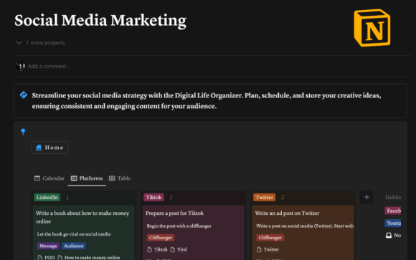The height and width of the screenshot is (260, 416).
Task: Click the 'Streamline your social media strategy' callout text
Action: pyautogui.click(x=207, y=101)
